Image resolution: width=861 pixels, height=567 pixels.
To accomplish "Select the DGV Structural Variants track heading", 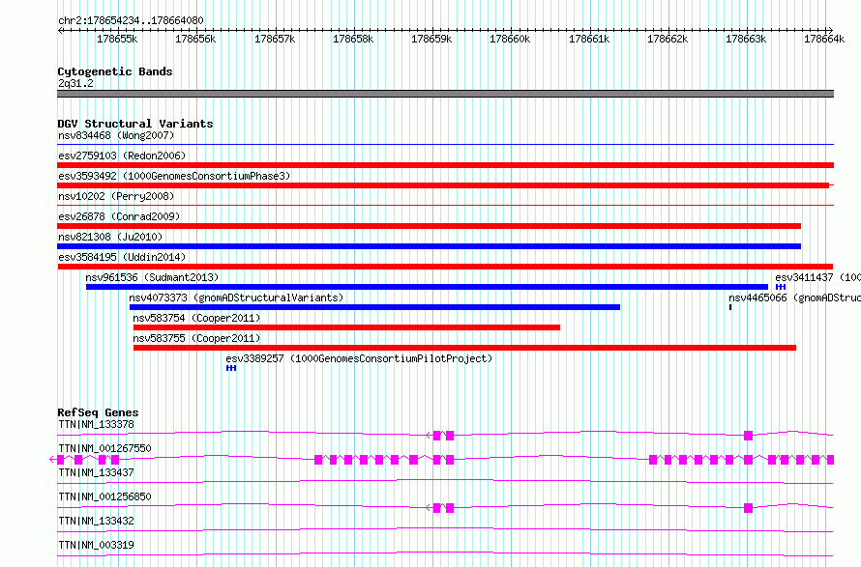I will (x=135, y=124).
